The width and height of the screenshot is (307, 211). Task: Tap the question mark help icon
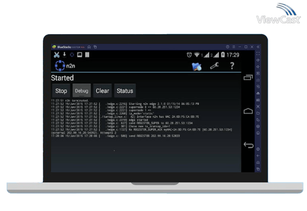232,66
